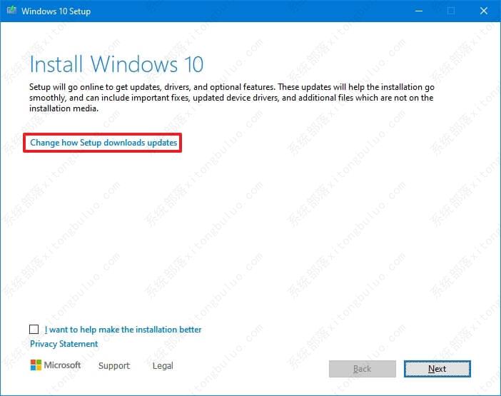
Task: Open the Legal link
Action: pyautogui.click(x=163, y=366)
